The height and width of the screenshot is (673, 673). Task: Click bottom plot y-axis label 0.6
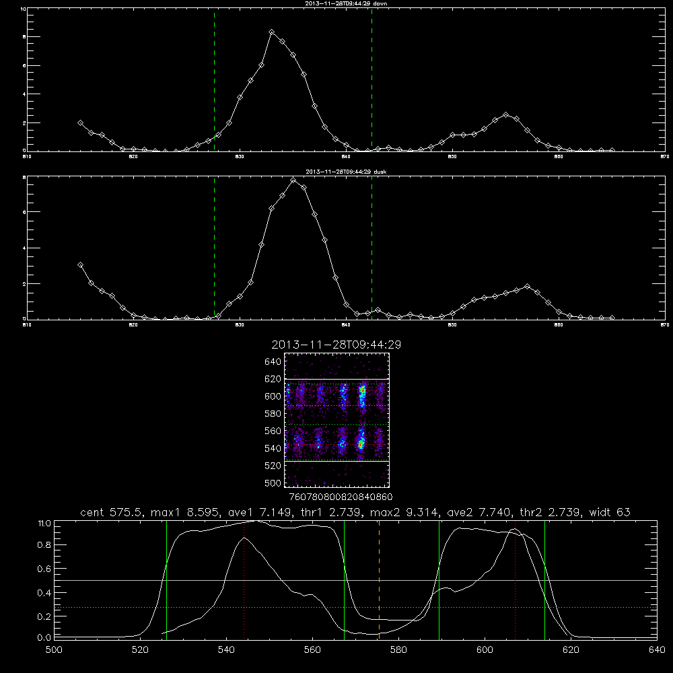click(44, 569)
